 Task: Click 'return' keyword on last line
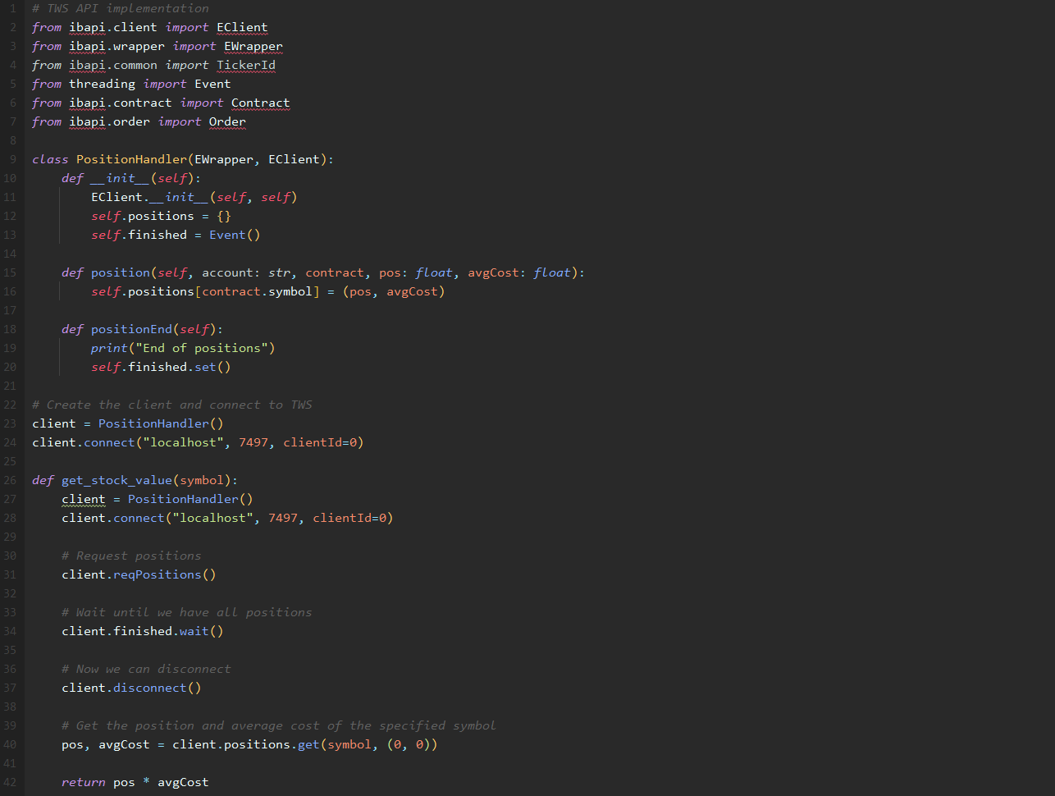click(84, 782)
